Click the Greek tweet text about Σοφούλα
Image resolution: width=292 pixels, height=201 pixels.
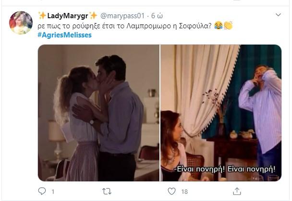click(125, 25)
